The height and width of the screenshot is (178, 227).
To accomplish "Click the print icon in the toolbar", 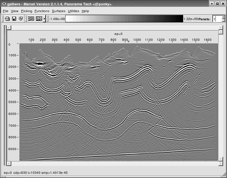I will coord(7,19).
